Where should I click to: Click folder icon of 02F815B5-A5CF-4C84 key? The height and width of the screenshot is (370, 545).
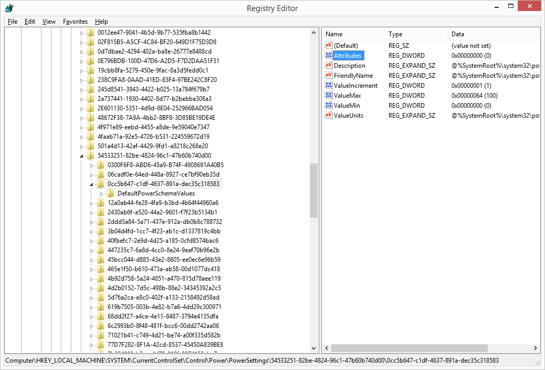[x=91, y=42]
